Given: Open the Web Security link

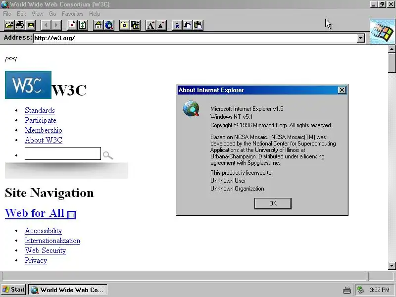Looking at the screenshot, I should 45,250.
